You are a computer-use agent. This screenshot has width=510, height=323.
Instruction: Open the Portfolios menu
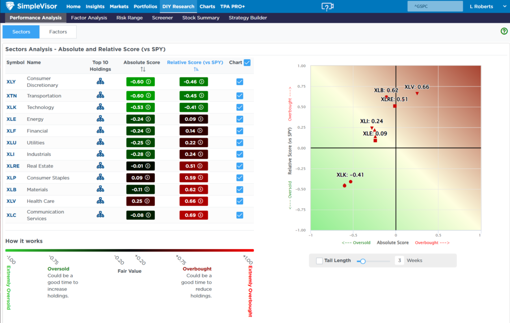145,6
